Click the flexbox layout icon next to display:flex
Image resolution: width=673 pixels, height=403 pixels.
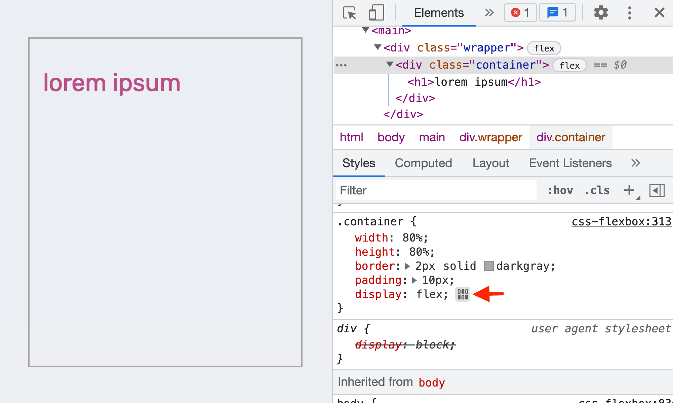click(x=462, y=294)
